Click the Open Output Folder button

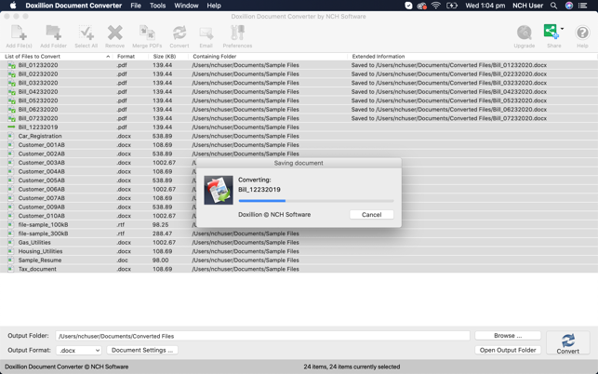508,350
